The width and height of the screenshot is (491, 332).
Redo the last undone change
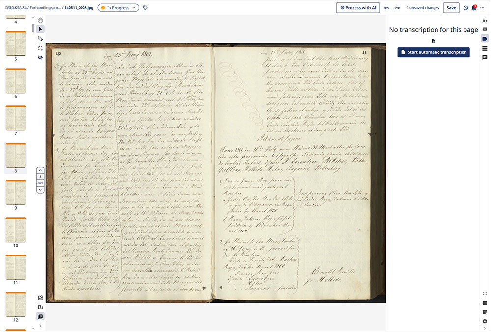pyautogui.click(x=397, y=8)
